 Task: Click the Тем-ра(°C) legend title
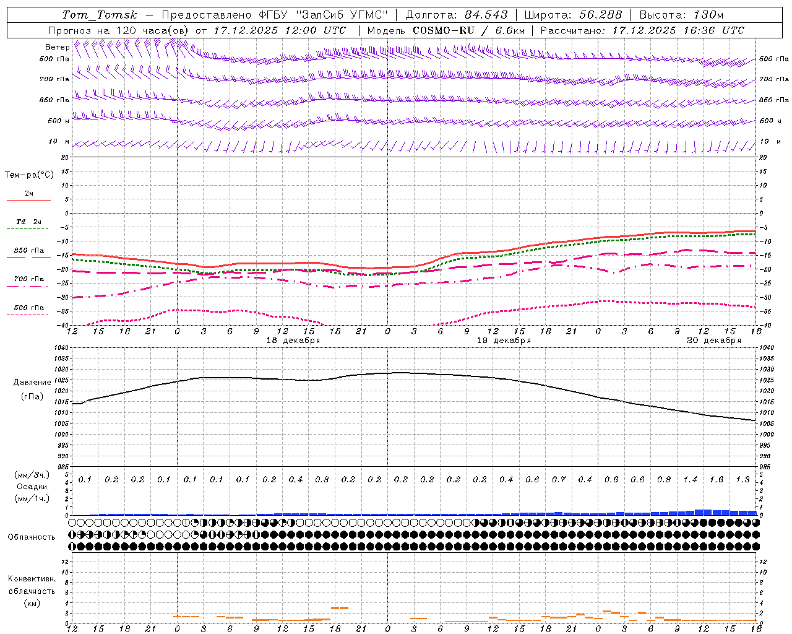(x=29, y=175)
